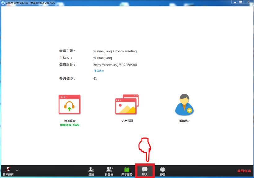Image resolution: width=254 pixels, height=178 pixels.
Task: Copy invite URL via 拷貝網址 link
Action: [99, 71]
